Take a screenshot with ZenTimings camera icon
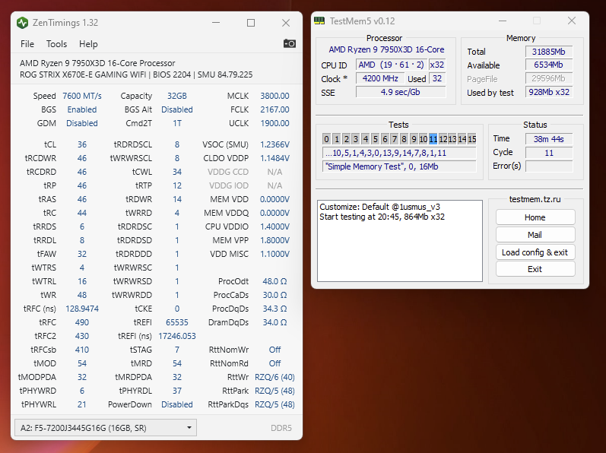 [290, 43]
